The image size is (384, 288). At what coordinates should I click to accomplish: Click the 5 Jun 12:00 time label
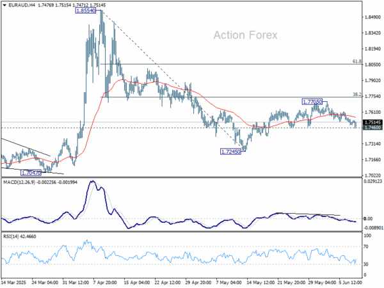click(350, 283)
